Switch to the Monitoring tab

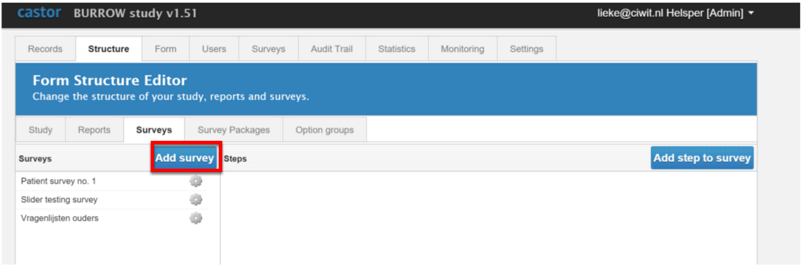coord(462,49)
